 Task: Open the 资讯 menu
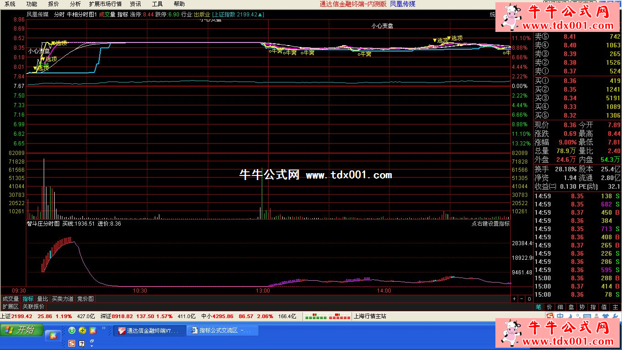click(x=135, y=4)
